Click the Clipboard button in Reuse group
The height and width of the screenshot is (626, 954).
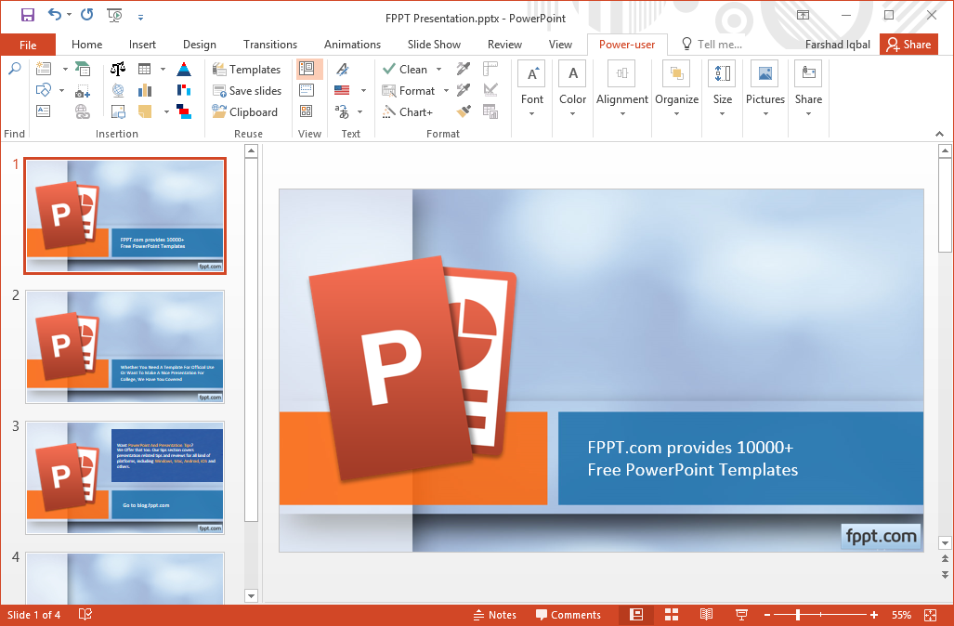coord(244,112)
